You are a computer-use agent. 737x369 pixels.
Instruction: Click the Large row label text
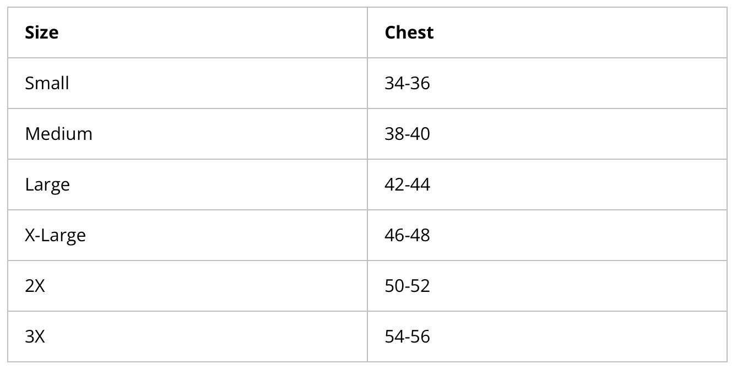[x=47, y=186]
